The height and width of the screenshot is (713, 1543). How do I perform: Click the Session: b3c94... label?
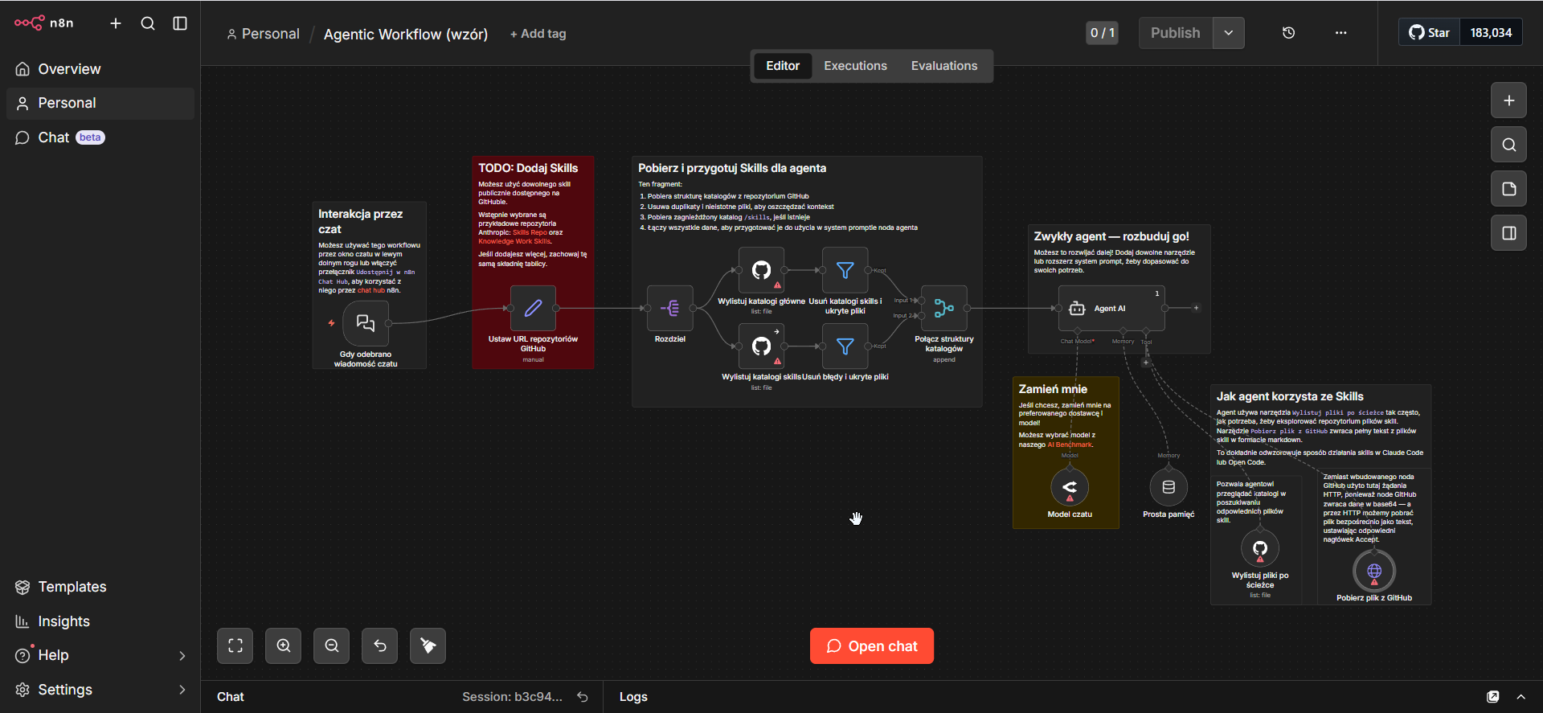pos(512,697)
